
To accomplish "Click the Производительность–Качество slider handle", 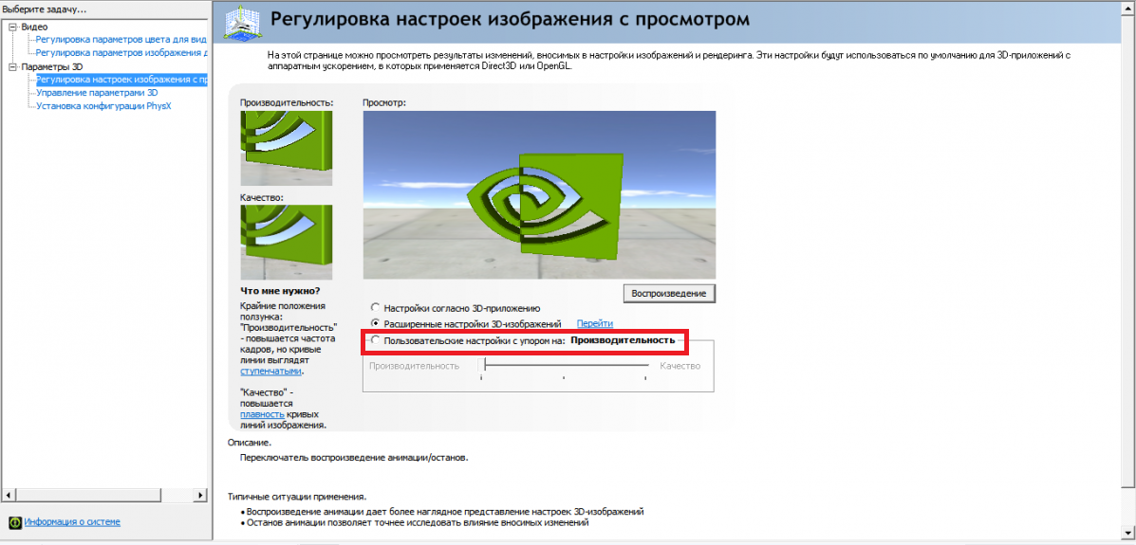I will pos(485,366).
